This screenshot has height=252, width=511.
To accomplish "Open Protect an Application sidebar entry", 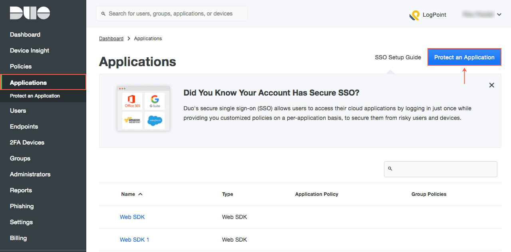I will point(35,96).
